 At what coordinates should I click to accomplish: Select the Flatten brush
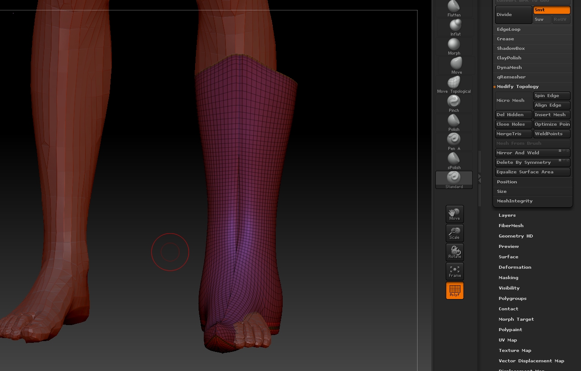coord(454,9)
